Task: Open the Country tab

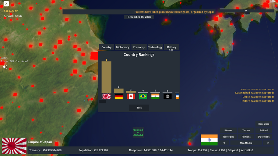Action: pos(106,47)
